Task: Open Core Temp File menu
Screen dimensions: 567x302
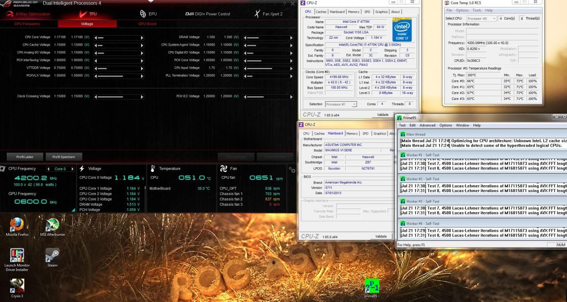Action: [x=449, y=10]
